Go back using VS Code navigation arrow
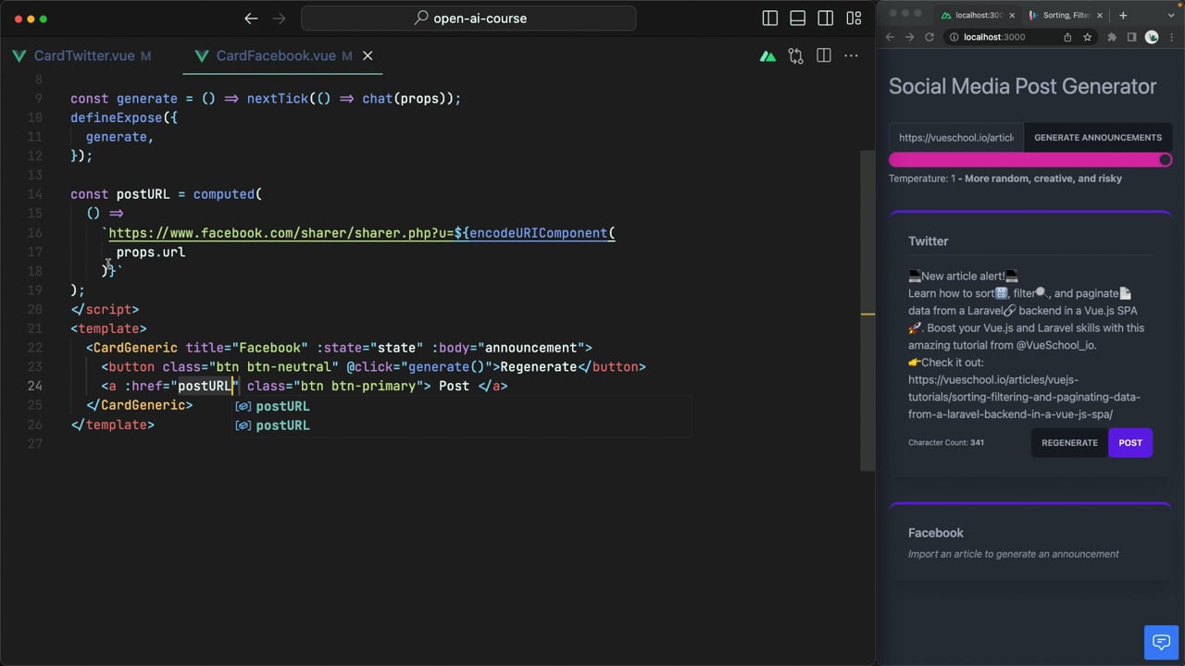 tap(251, 18)
